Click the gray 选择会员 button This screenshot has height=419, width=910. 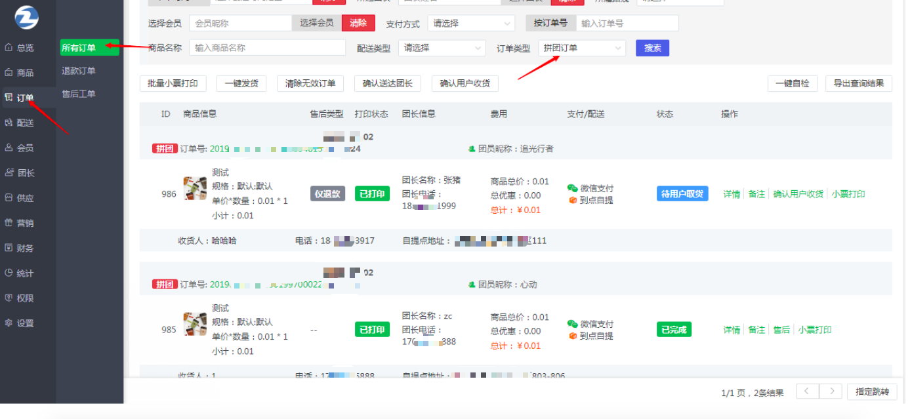tap(317, 23)
